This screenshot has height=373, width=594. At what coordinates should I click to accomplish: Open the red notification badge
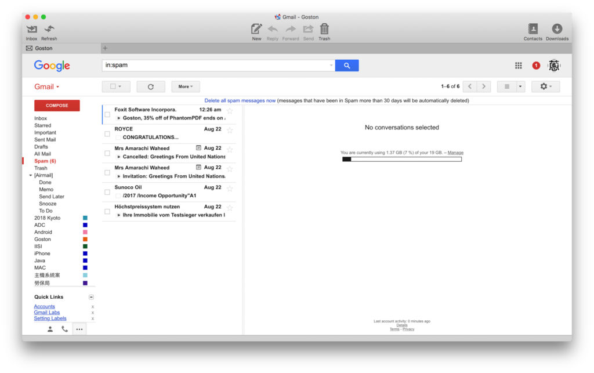(535, 66)
